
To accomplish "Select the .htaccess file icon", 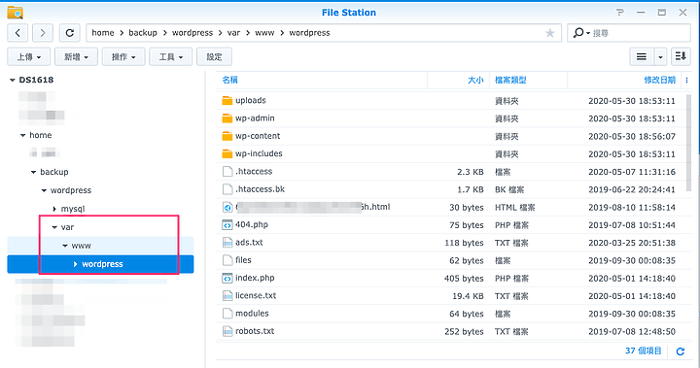I will tap(227, 171).
